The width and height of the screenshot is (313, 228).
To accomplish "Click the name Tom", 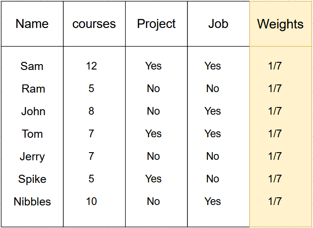I will [x=33, y=134].
